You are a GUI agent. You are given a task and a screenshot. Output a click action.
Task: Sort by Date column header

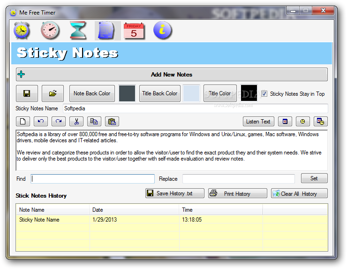click(134, 210)
